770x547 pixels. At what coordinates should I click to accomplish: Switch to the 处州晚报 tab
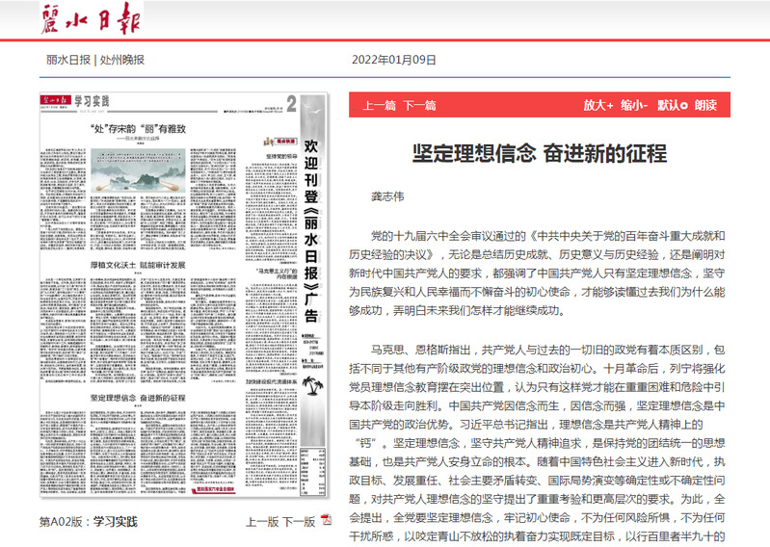point(121,59)
